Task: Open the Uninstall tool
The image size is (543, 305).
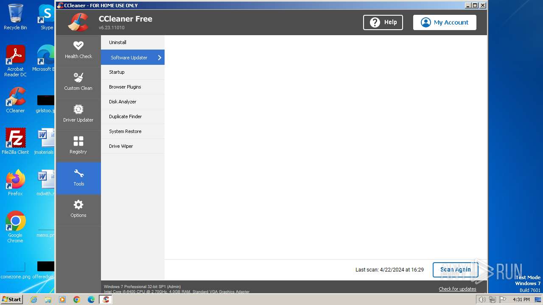Action: (x=133, y=42)
